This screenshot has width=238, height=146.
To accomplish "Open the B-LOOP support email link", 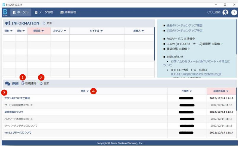I will click(196, 74).
